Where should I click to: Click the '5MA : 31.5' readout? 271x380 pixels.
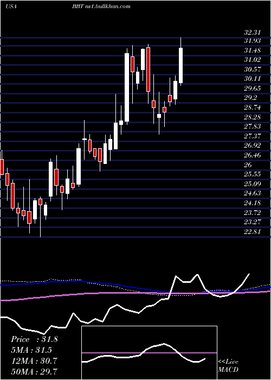click(x=31, y=350)
